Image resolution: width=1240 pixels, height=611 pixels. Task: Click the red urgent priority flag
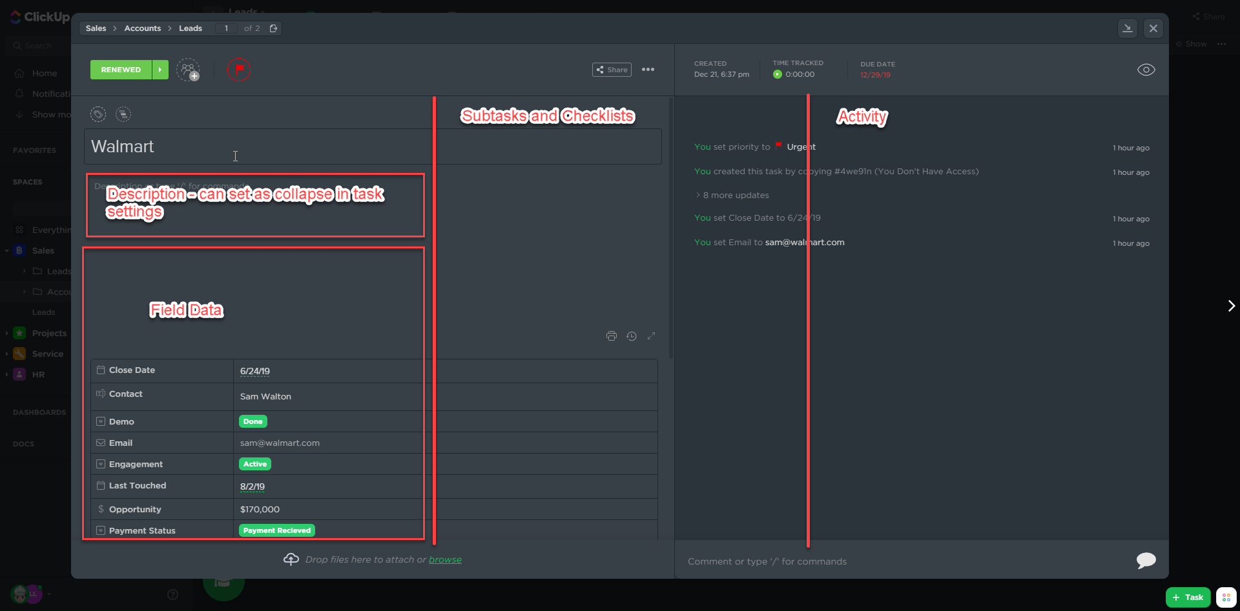point(239,70)
